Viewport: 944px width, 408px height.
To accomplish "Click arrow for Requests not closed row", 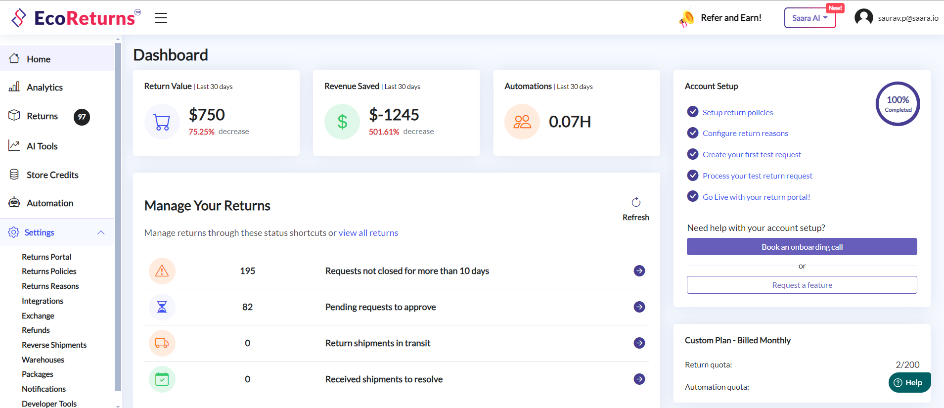I will point(639,271).
